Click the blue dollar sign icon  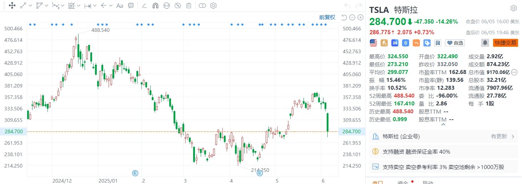[405, 43]
